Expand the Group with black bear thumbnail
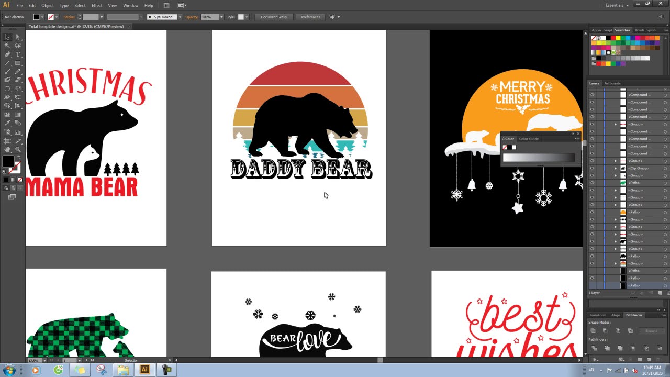670x377 pixels. [x=616, y=241]
